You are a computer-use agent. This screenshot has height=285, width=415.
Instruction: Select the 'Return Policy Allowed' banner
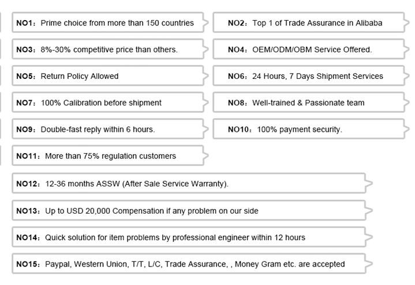108,76
